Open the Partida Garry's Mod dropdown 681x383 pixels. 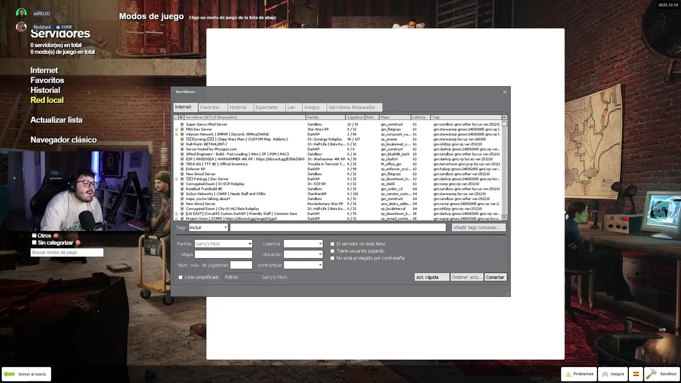coord(223,244)
